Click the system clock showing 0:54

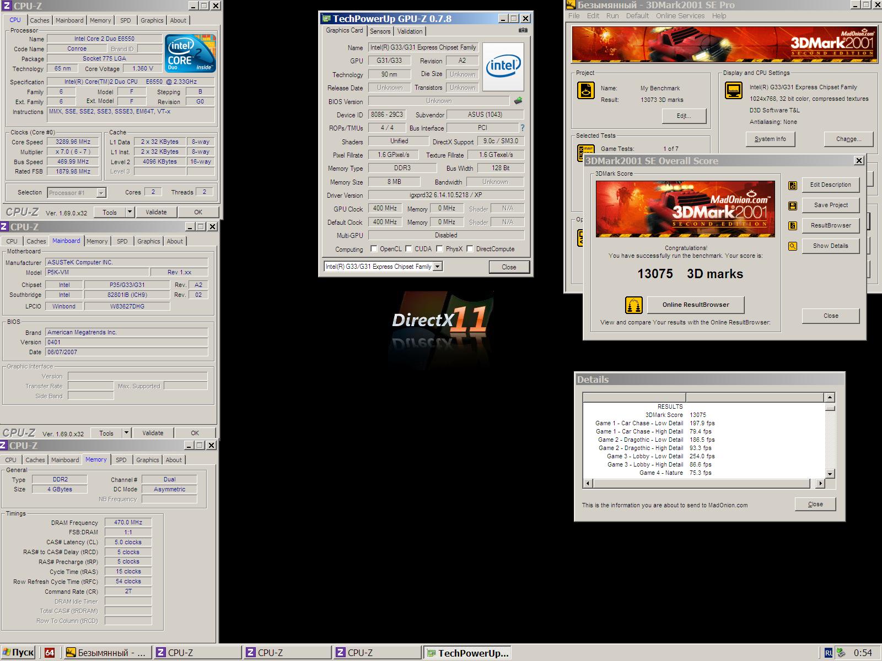pos(863,653)
